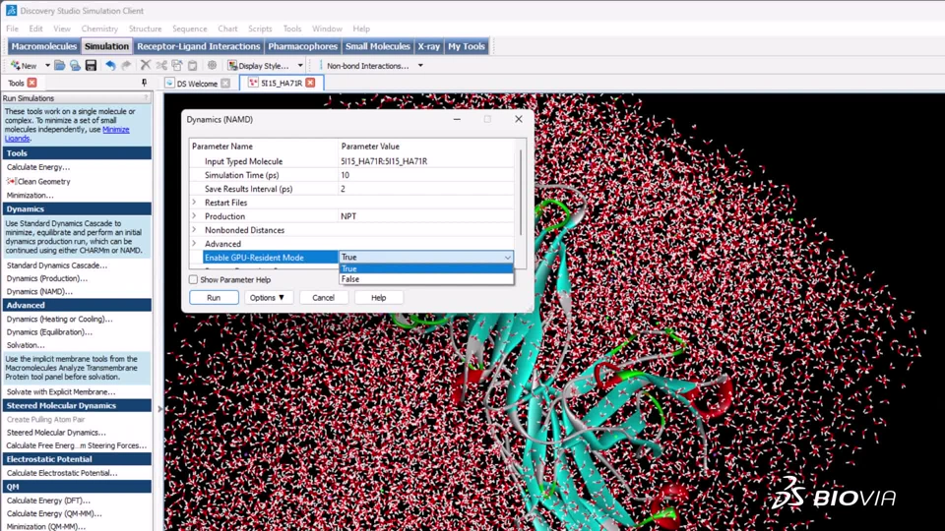Screen dimensions: 945x531
Task: Open the Scripts menu
Action: (260, 29)
